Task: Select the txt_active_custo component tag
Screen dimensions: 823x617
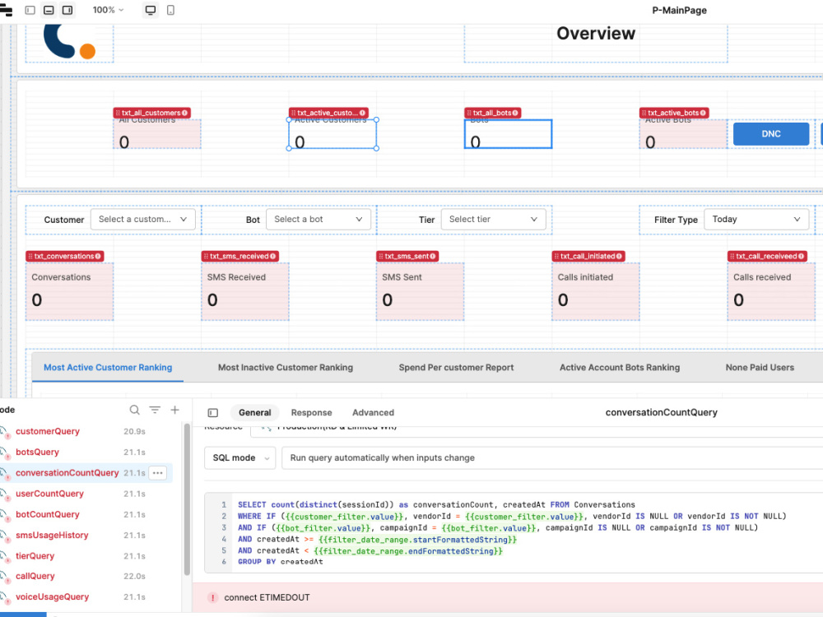Action: click(328, 113)
